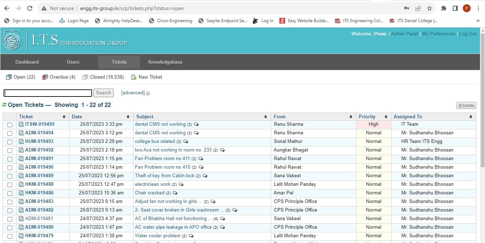Open the Users tab
The image size is (485, 243).
click(73, 62)
